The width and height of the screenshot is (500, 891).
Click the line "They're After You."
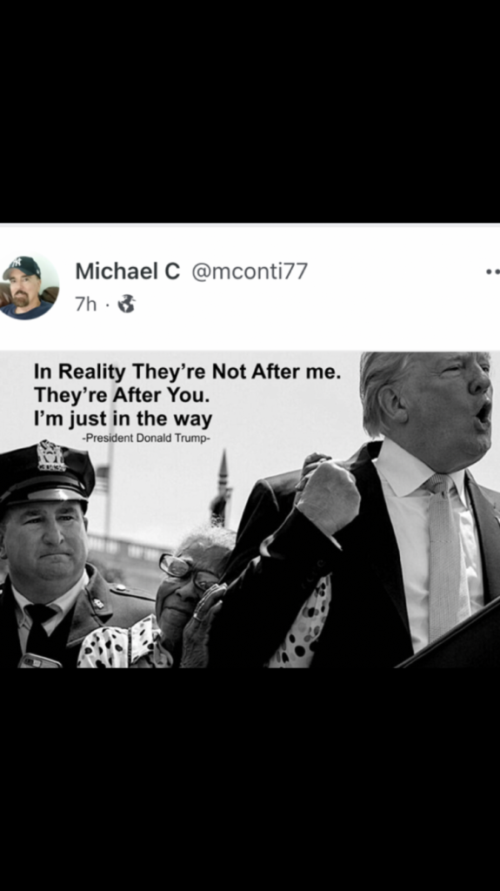coord(122,395)
